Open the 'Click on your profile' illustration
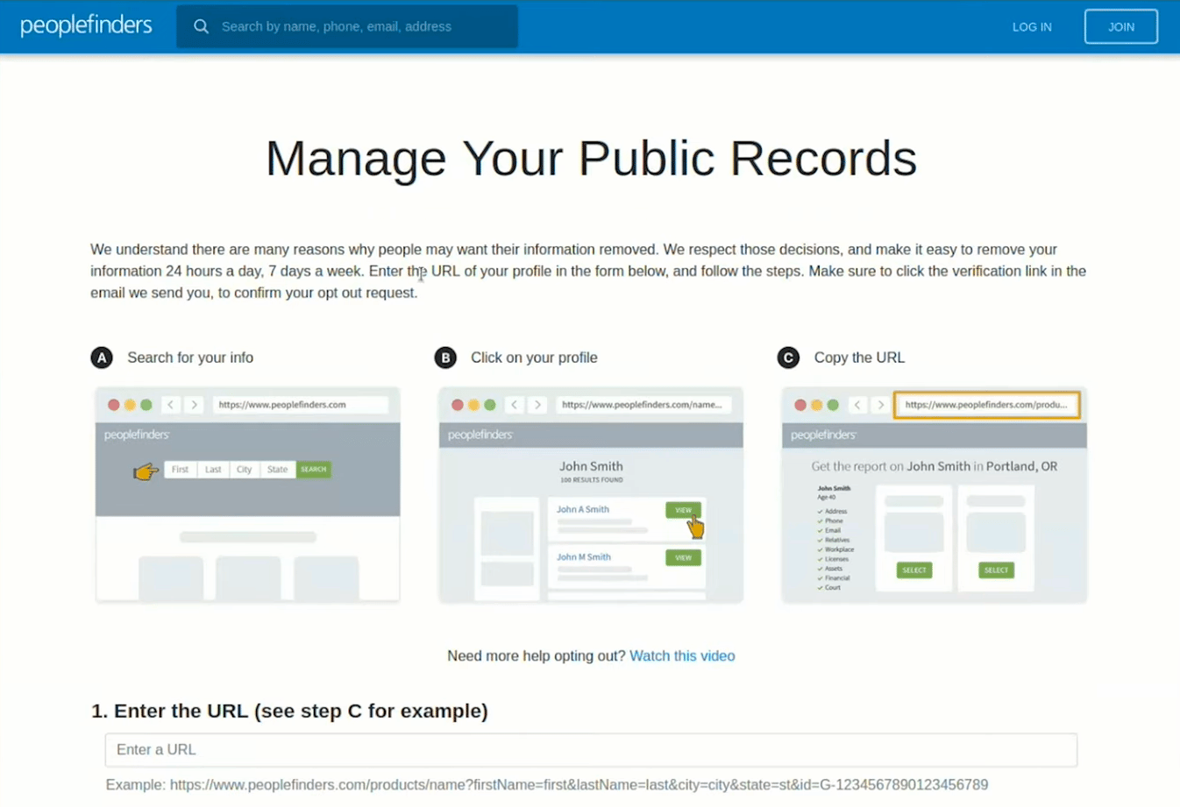The image size is (1180, 807). (x=591, y=494)
